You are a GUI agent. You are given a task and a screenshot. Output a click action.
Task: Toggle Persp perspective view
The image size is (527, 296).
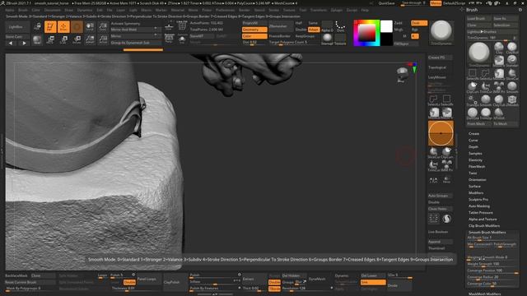[446, 181]
